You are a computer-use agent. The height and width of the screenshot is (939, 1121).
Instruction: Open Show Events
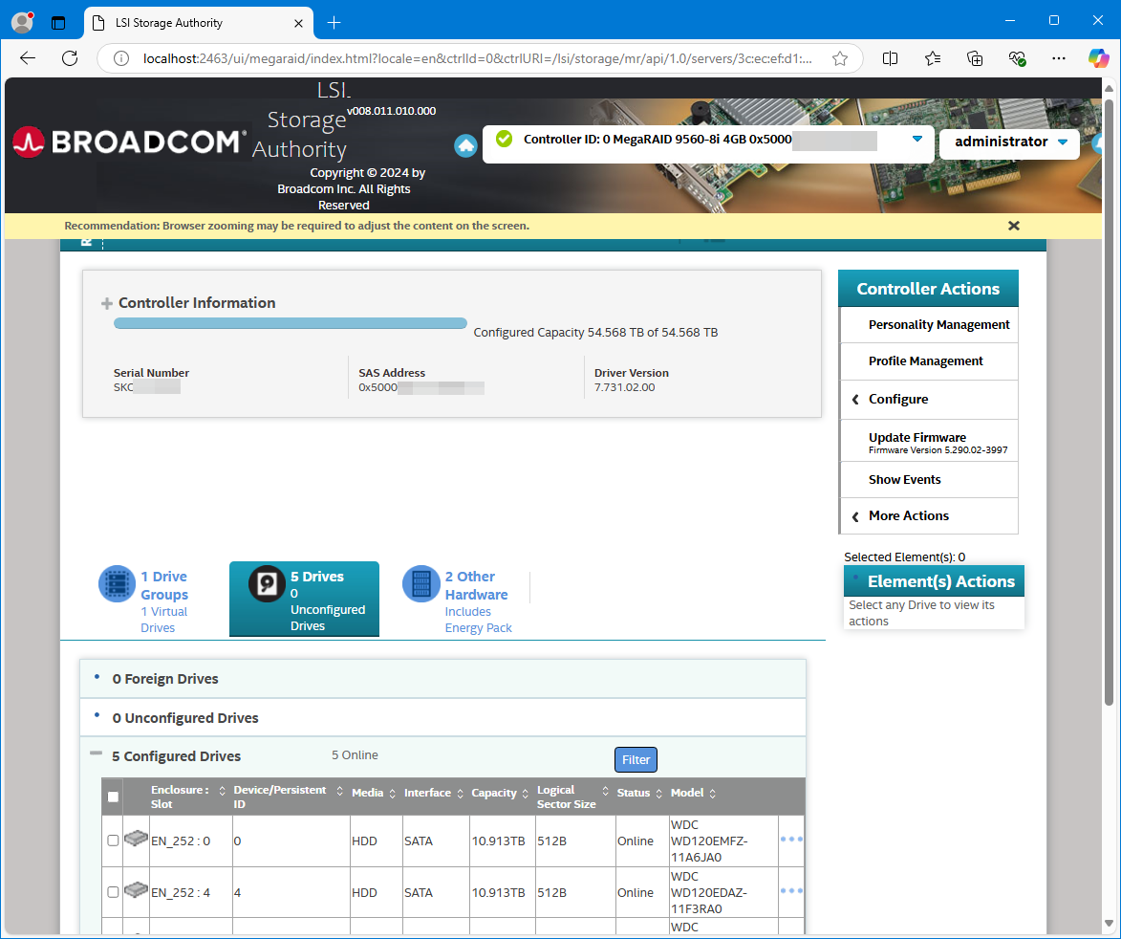click(928, 481)
